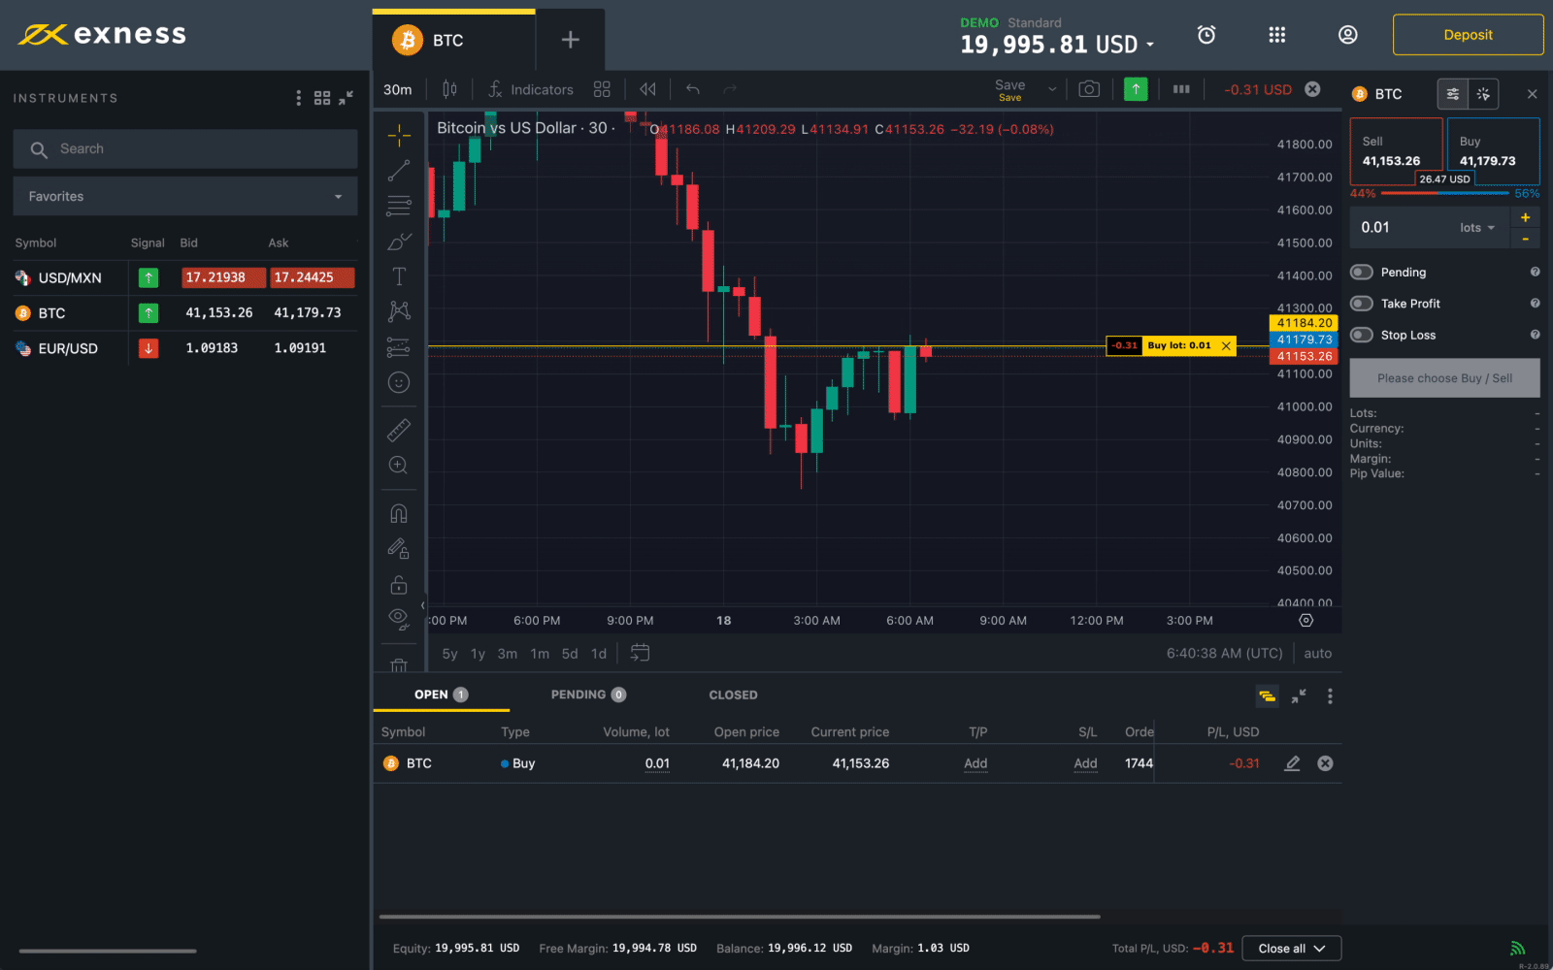The width and height of the screenshot is (1553, 970).
Task: Increase lot volume with plus stepper
Action: pos(1526,217)
